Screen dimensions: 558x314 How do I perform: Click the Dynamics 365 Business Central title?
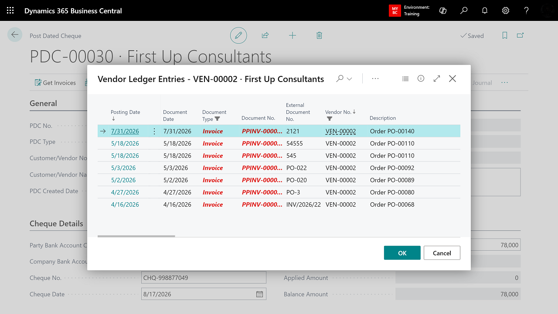(x=73, y=10)
